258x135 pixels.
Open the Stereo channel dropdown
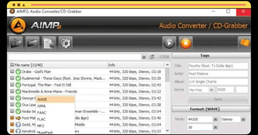(243, 119)
